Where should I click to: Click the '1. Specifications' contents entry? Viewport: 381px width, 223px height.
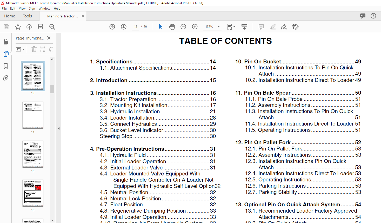[x=153, y=62]
